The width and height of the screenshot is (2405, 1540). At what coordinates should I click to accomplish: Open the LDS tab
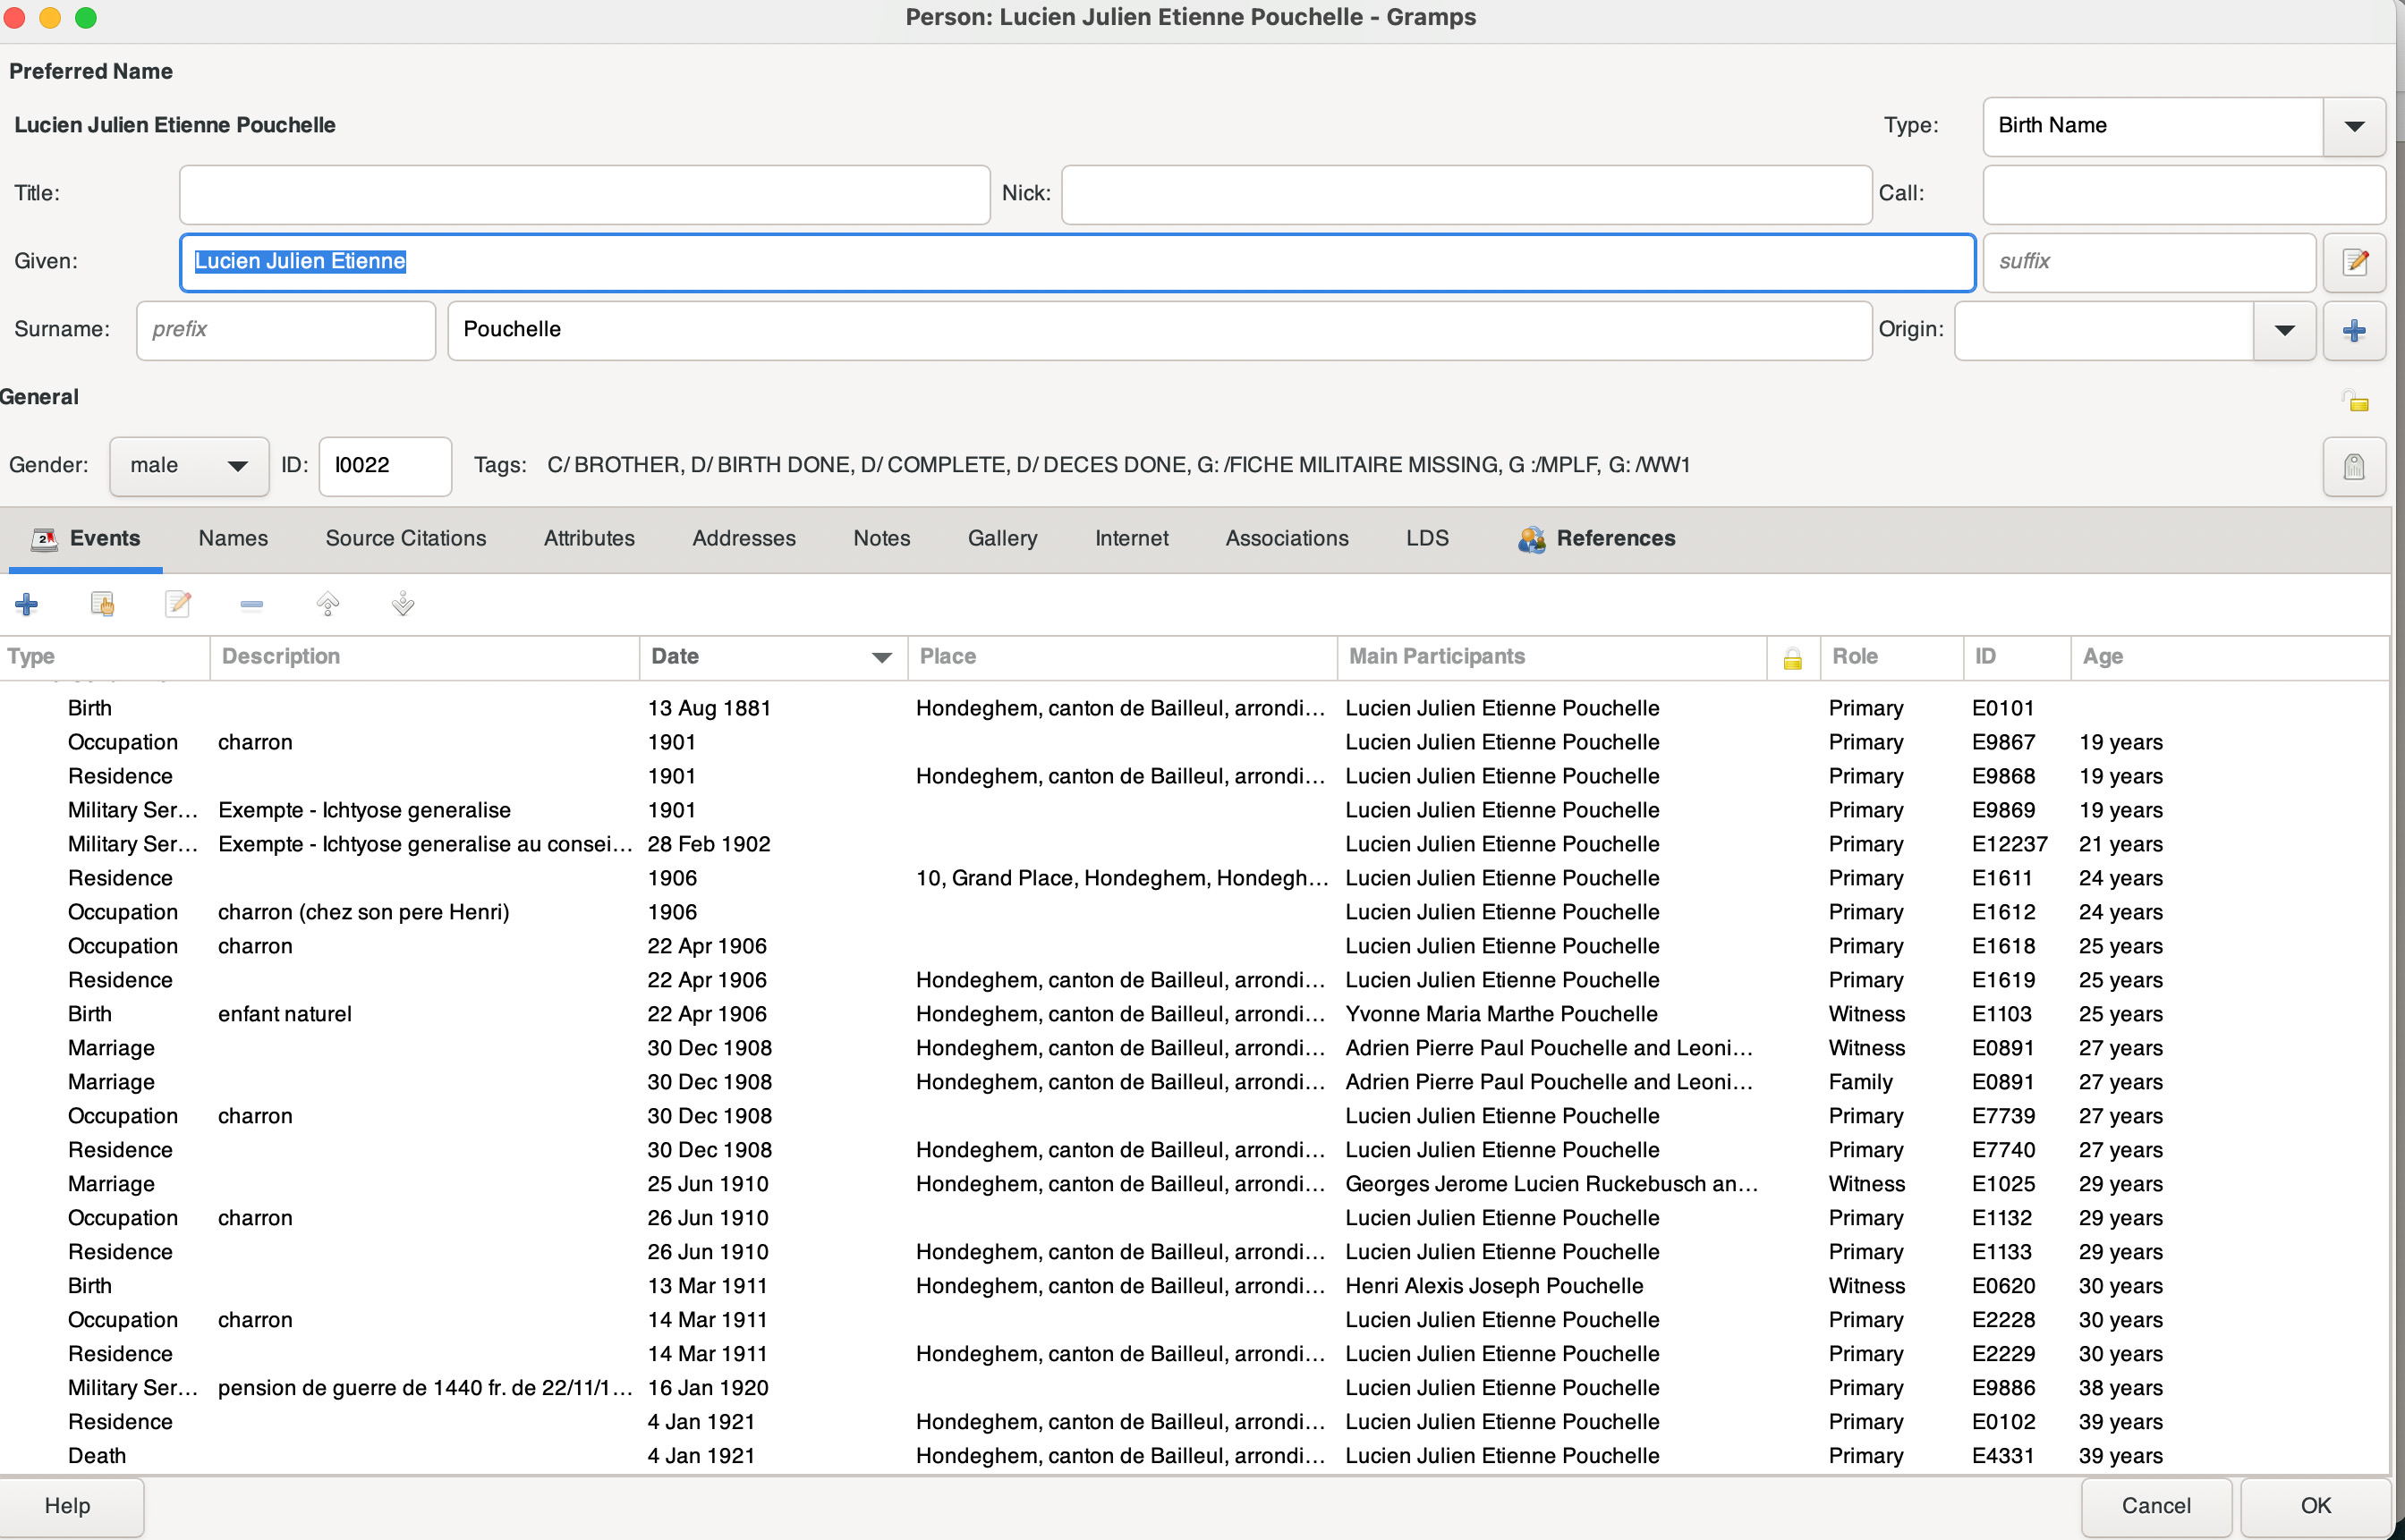click(1426, 539)
